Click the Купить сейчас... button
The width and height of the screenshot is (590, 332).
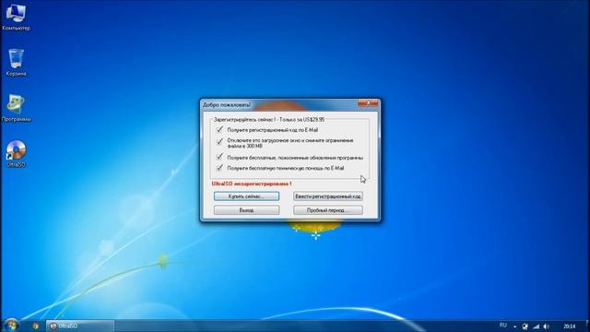pos(246,196)
